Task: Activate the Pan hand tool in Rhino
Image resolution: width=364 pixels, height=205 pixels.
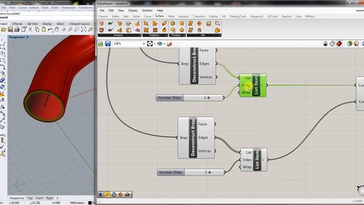Action: point(57,30)
